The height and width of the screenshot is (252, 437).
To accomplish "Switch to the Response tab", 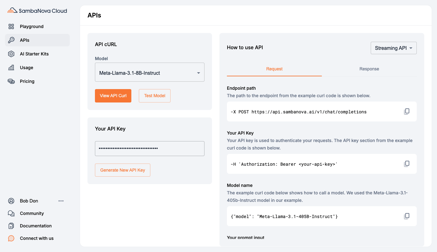I will coord(369,69).
